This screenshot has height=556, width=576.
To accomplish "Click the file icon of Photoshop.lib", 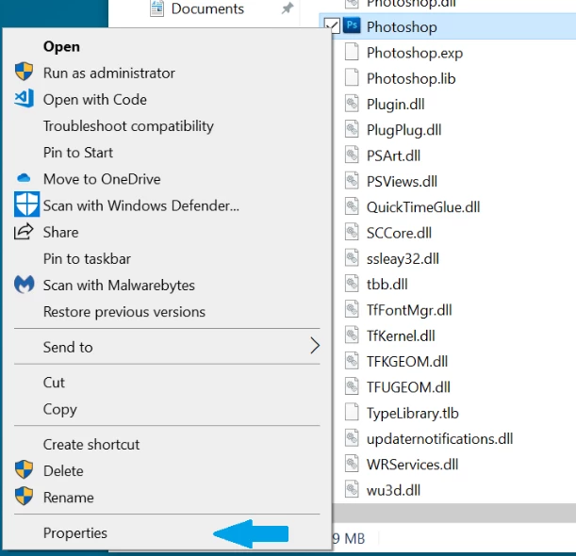I will (x=352, y=77).
